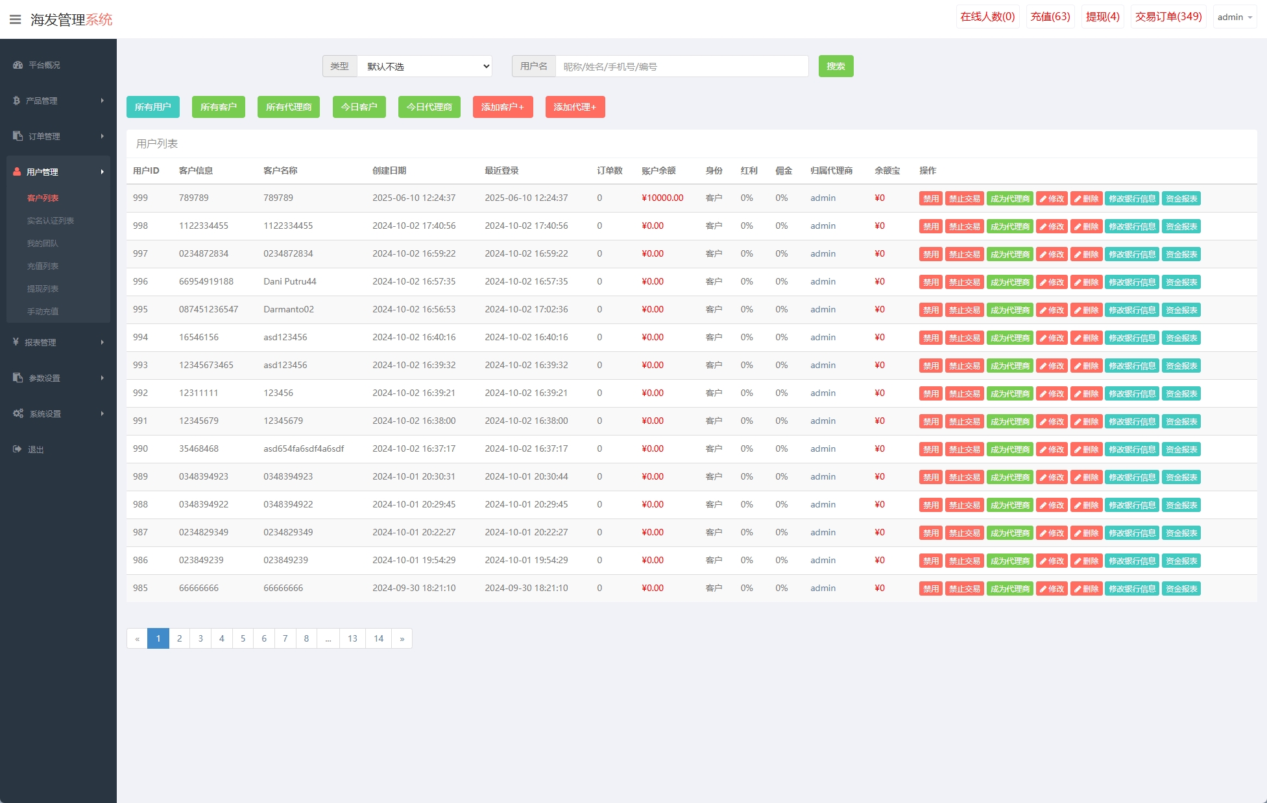
Task: Click the 平台概况 dashboard icon
Action: coord(18,65)
